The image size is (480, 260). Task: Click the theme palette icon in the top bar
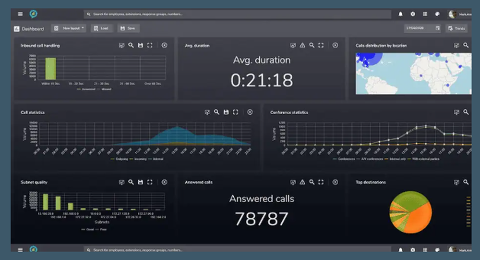437,14
